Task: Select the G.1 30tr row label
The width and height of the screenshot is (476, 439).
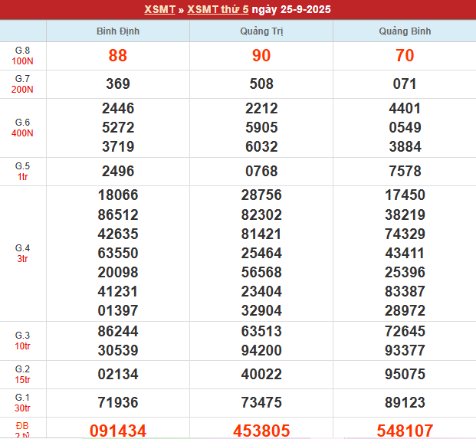Action: click(23, 403)
